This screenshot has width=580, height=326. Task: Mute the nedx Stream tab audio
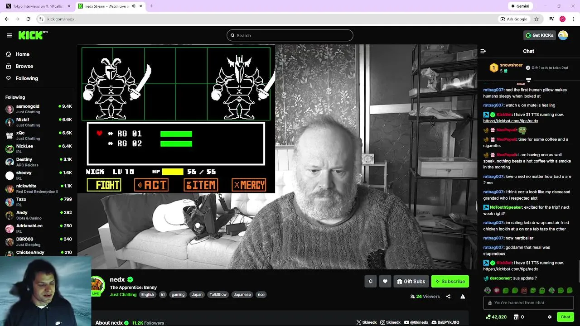coord(133,6)
